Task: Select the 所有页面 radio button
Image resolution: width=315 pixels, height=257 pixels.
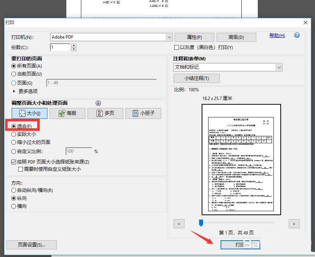Action: pyautogui.click(x=13, y=66)
